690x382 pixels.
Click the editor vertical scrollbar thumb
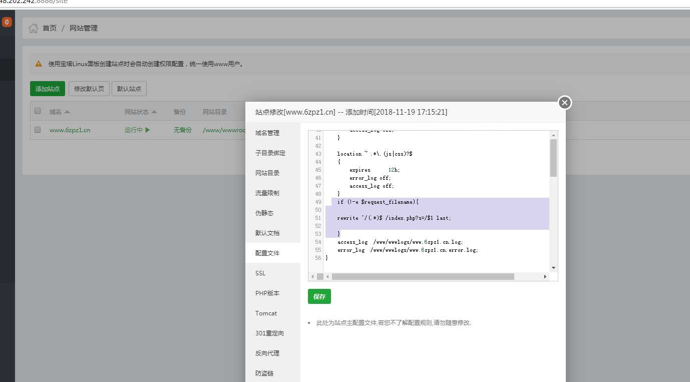(x=553, y=158)
